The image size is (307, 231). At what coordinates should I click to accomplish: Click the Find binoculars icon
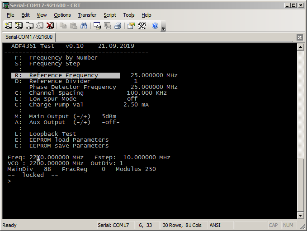click(84, 26)
